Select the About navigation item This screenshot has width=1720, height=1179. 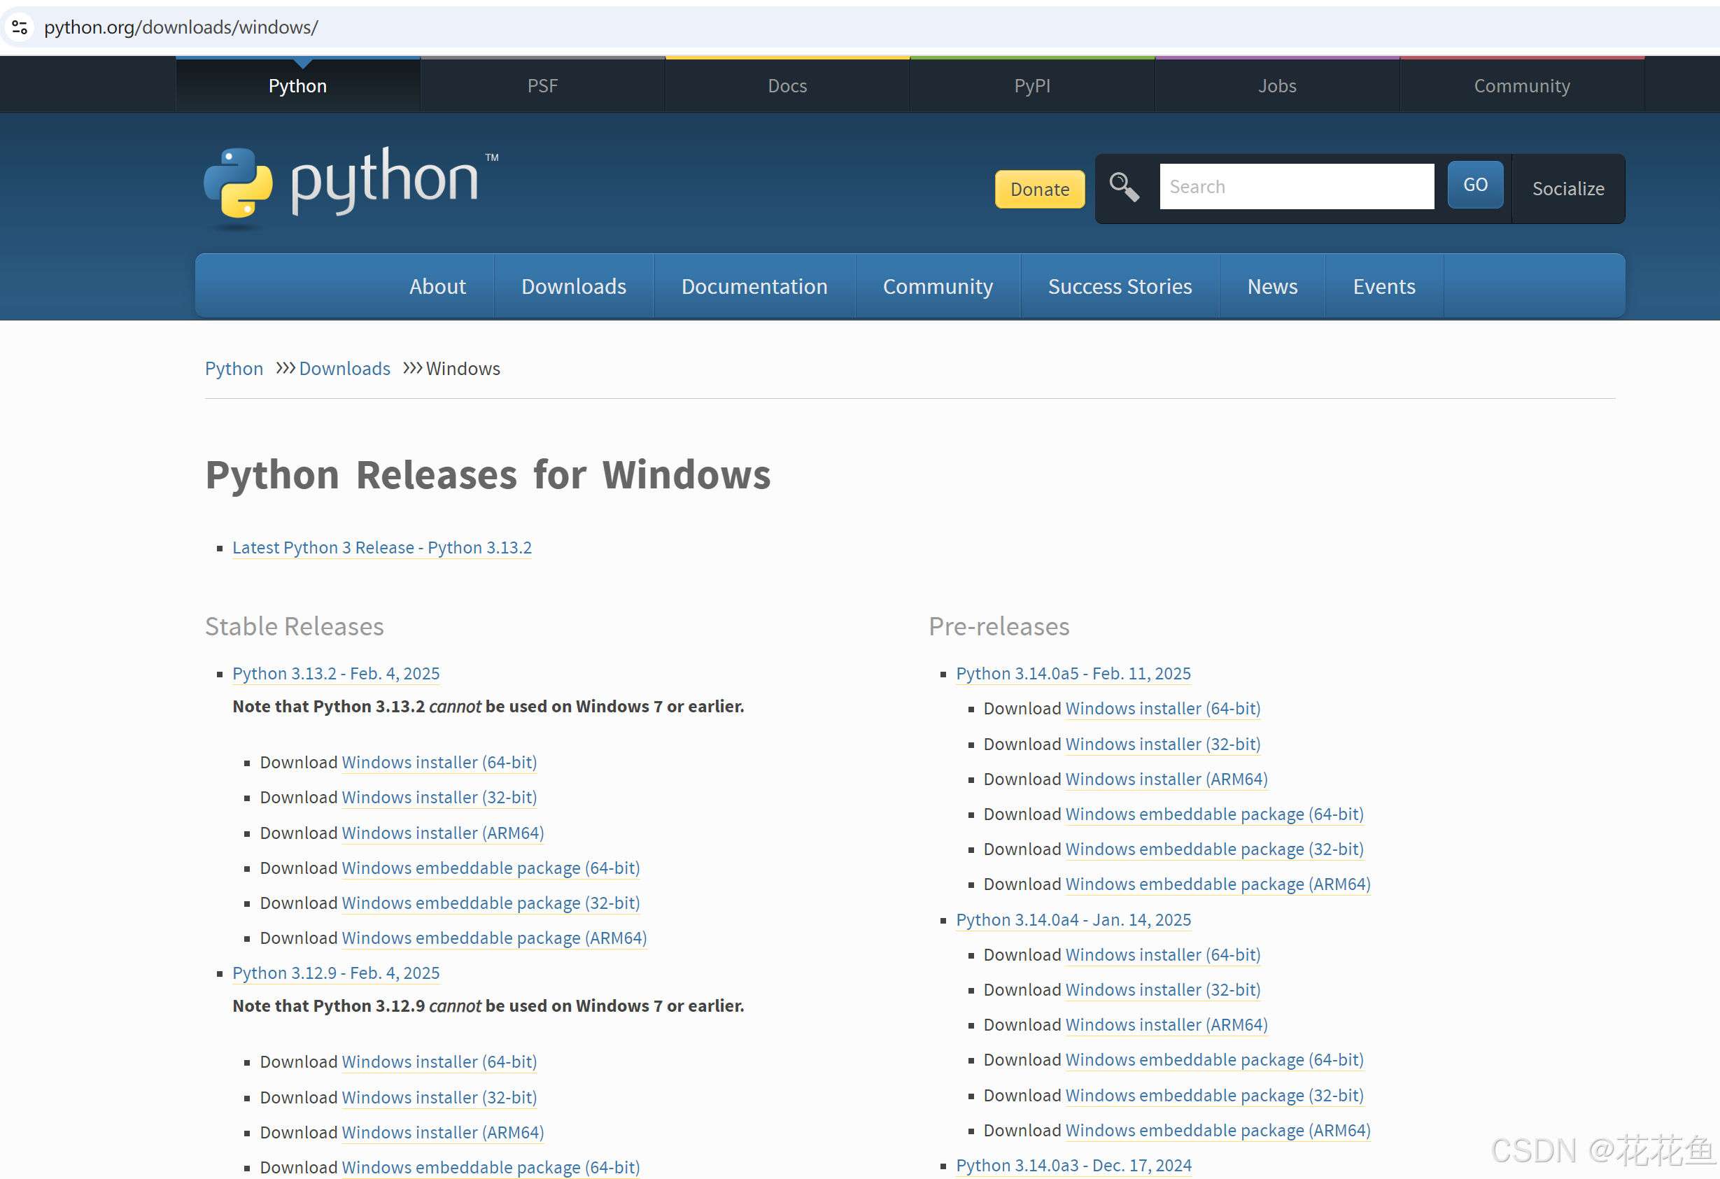pos(437,286)
